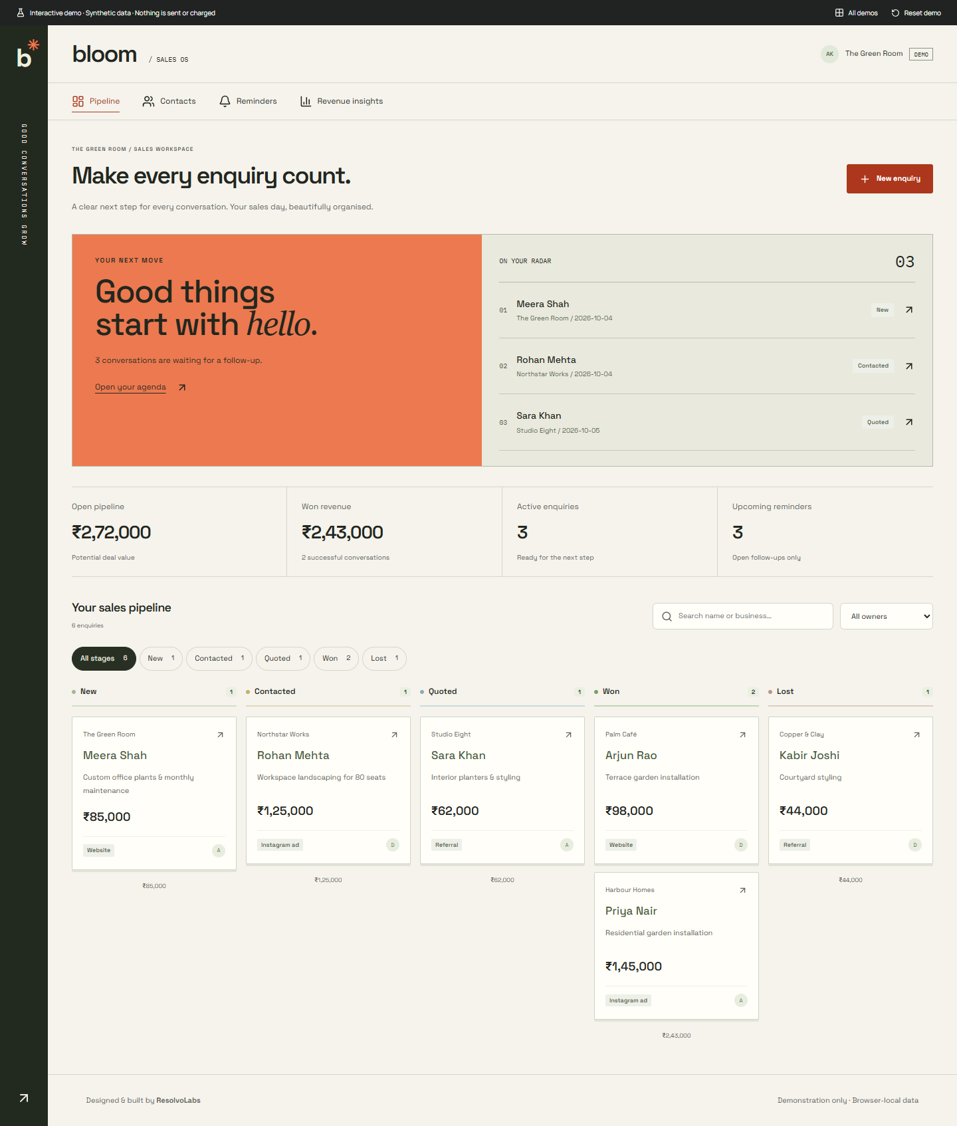The width and height of the screenshot is (957, 1126).
Task: Open the Studio Eight card arrow
Action: [x=569, y=734]
